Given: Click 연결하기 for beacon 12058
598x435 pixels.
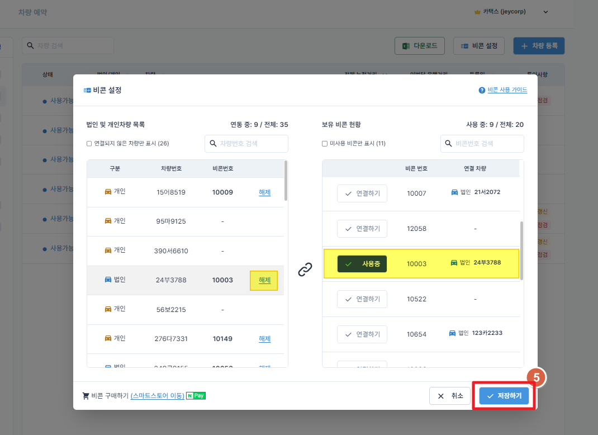Looking at the screenshot, I should tap(362, 229).
